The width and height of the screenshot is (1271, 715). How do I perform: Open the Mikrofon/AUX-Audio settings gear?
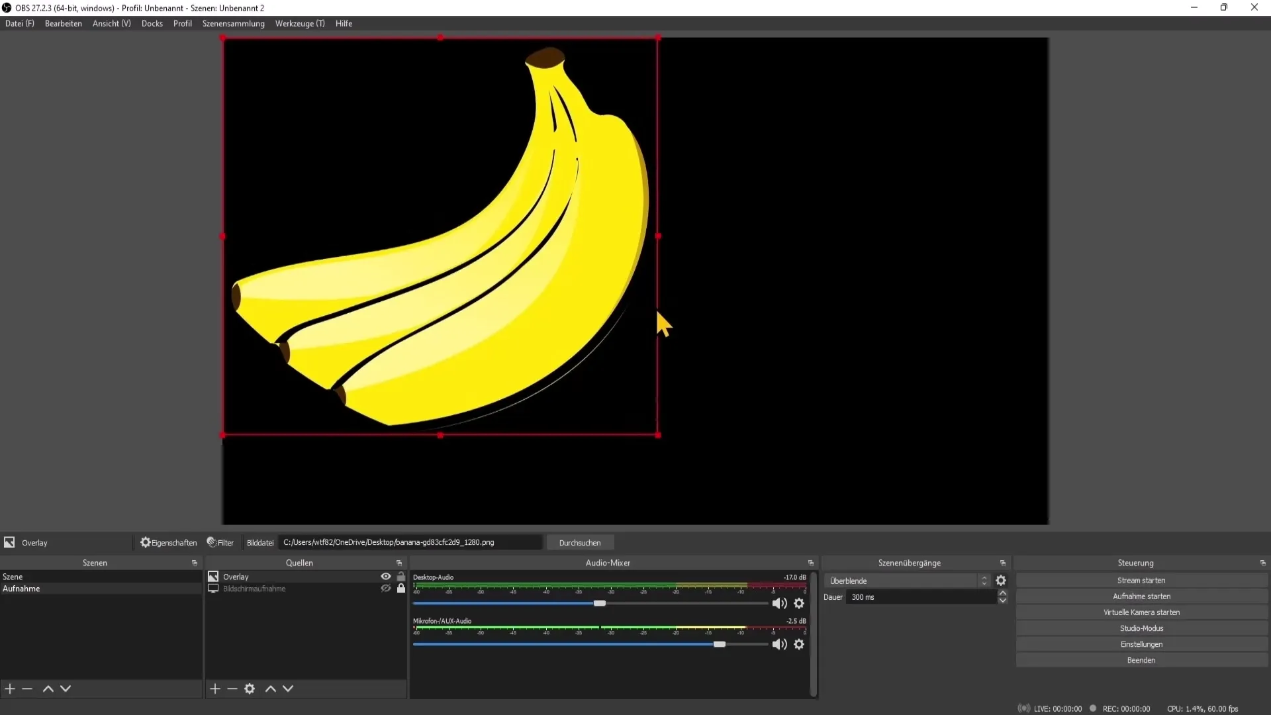[x=799, y=644]
